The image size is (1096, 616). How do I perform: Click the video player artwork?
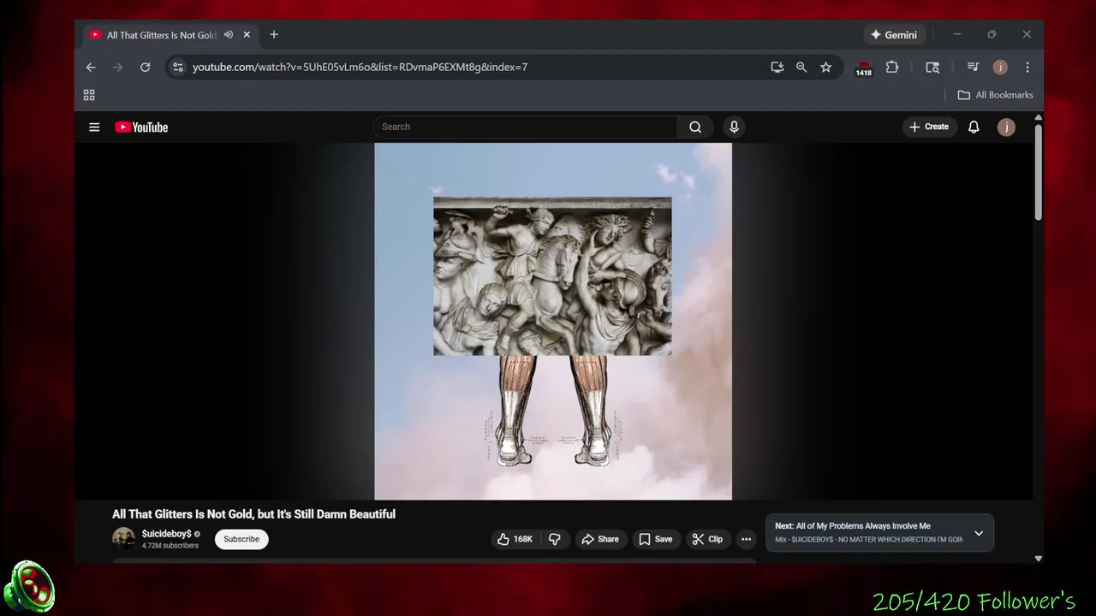point(553,321)
